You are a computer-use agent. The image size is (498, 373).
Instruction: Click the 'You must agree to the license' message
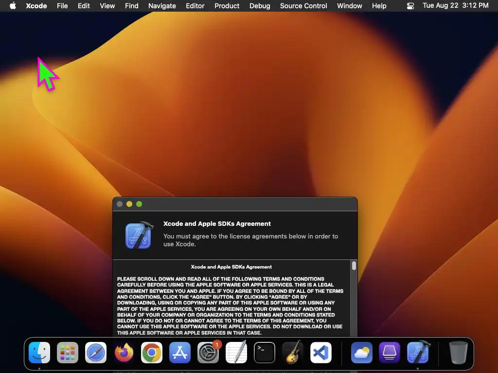[x=250, y=240]
